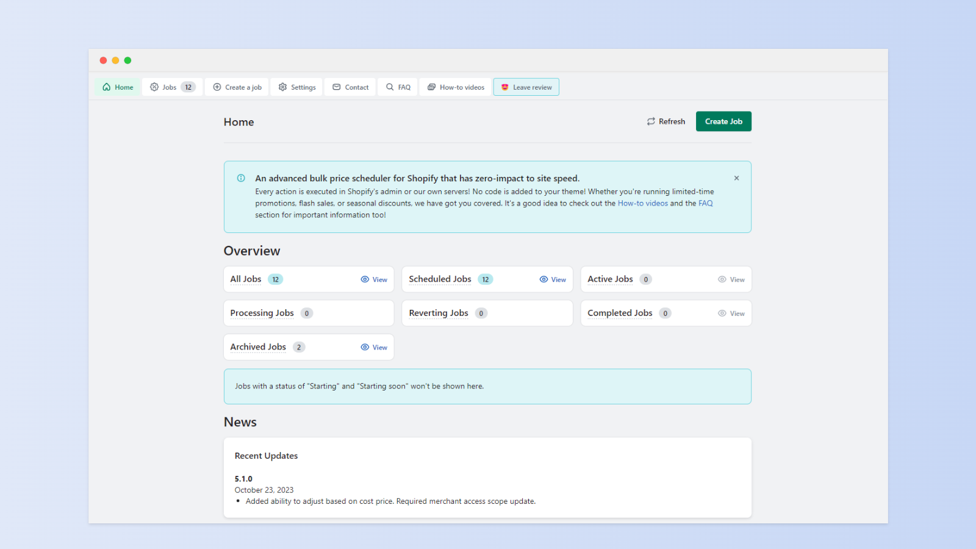Open the Jobs tab showing 12 jobs
The width and height of the screenshot is (976, 549).
click(x=171, y=87)
